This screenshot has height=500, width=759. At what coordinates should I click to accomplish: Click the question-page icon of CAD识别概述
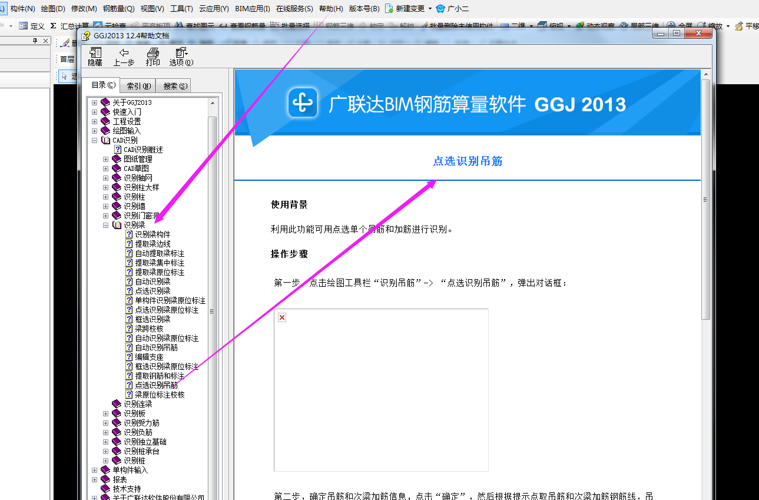tap(117, 150)
